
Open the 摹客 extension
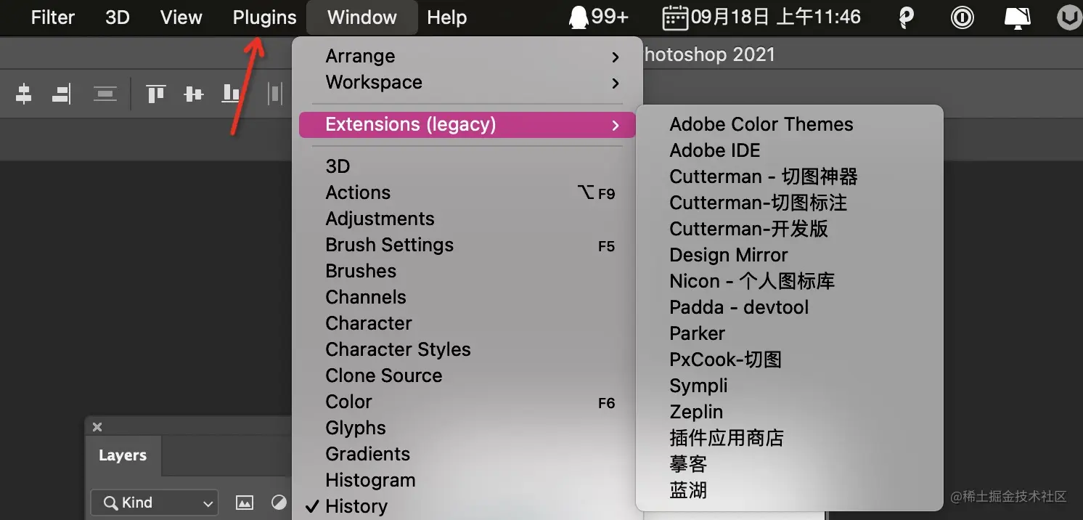pyautogui.click(x=790, y=464)
